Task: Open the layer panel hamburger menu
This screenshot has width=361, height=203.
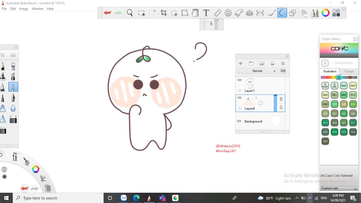Action: (283, 64)
